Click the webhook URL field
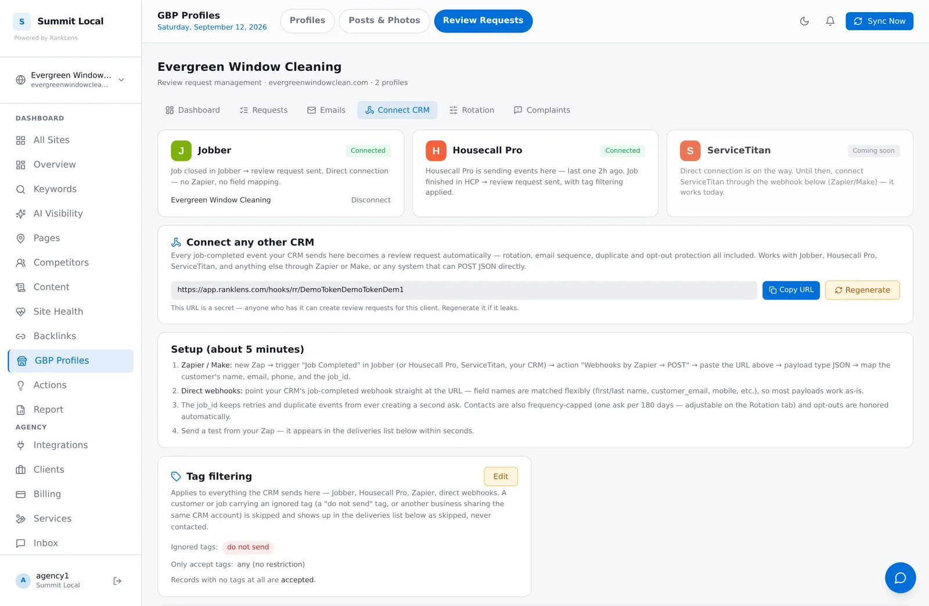 [464, 290]
